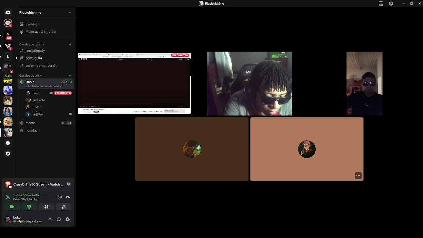Open the black V logo server
Screen dimensions: 423x238
click(x=8, y=46)
